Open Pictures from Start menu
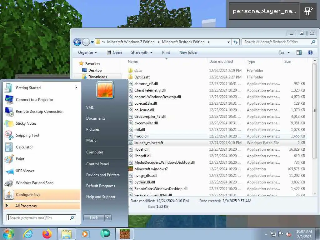 (93, 129)
